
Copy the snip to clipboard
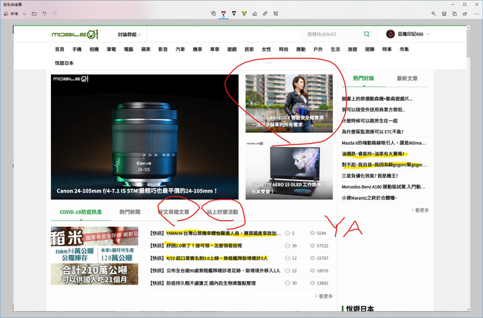[455, 13]
